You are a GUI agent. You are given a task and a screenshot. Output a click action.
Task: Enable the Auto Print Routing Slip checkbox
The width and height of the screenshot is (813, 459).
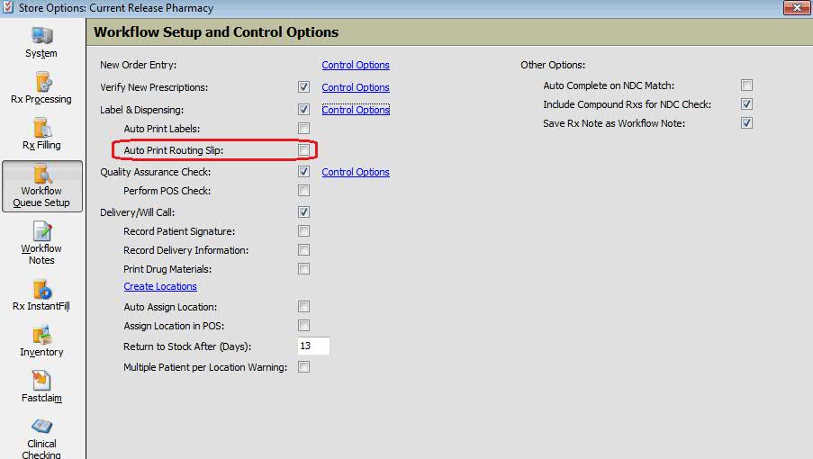click(303, 150)
